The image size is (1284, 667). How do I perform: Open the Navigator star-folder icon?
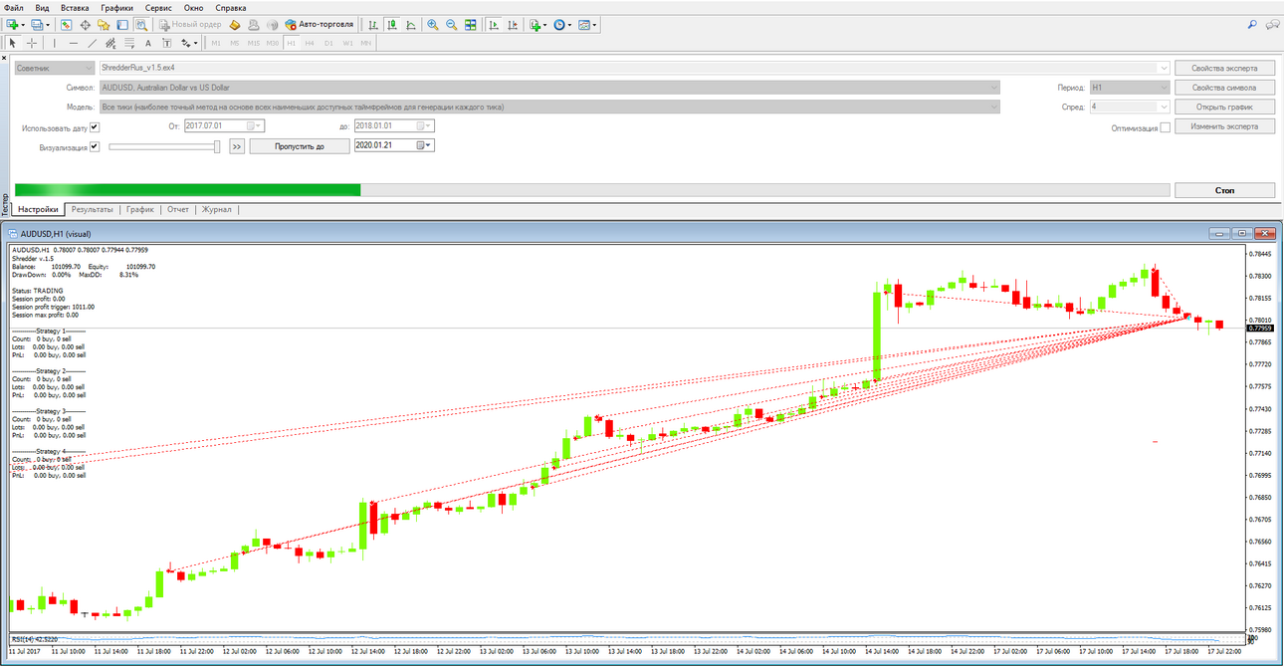tap(104, 24)
